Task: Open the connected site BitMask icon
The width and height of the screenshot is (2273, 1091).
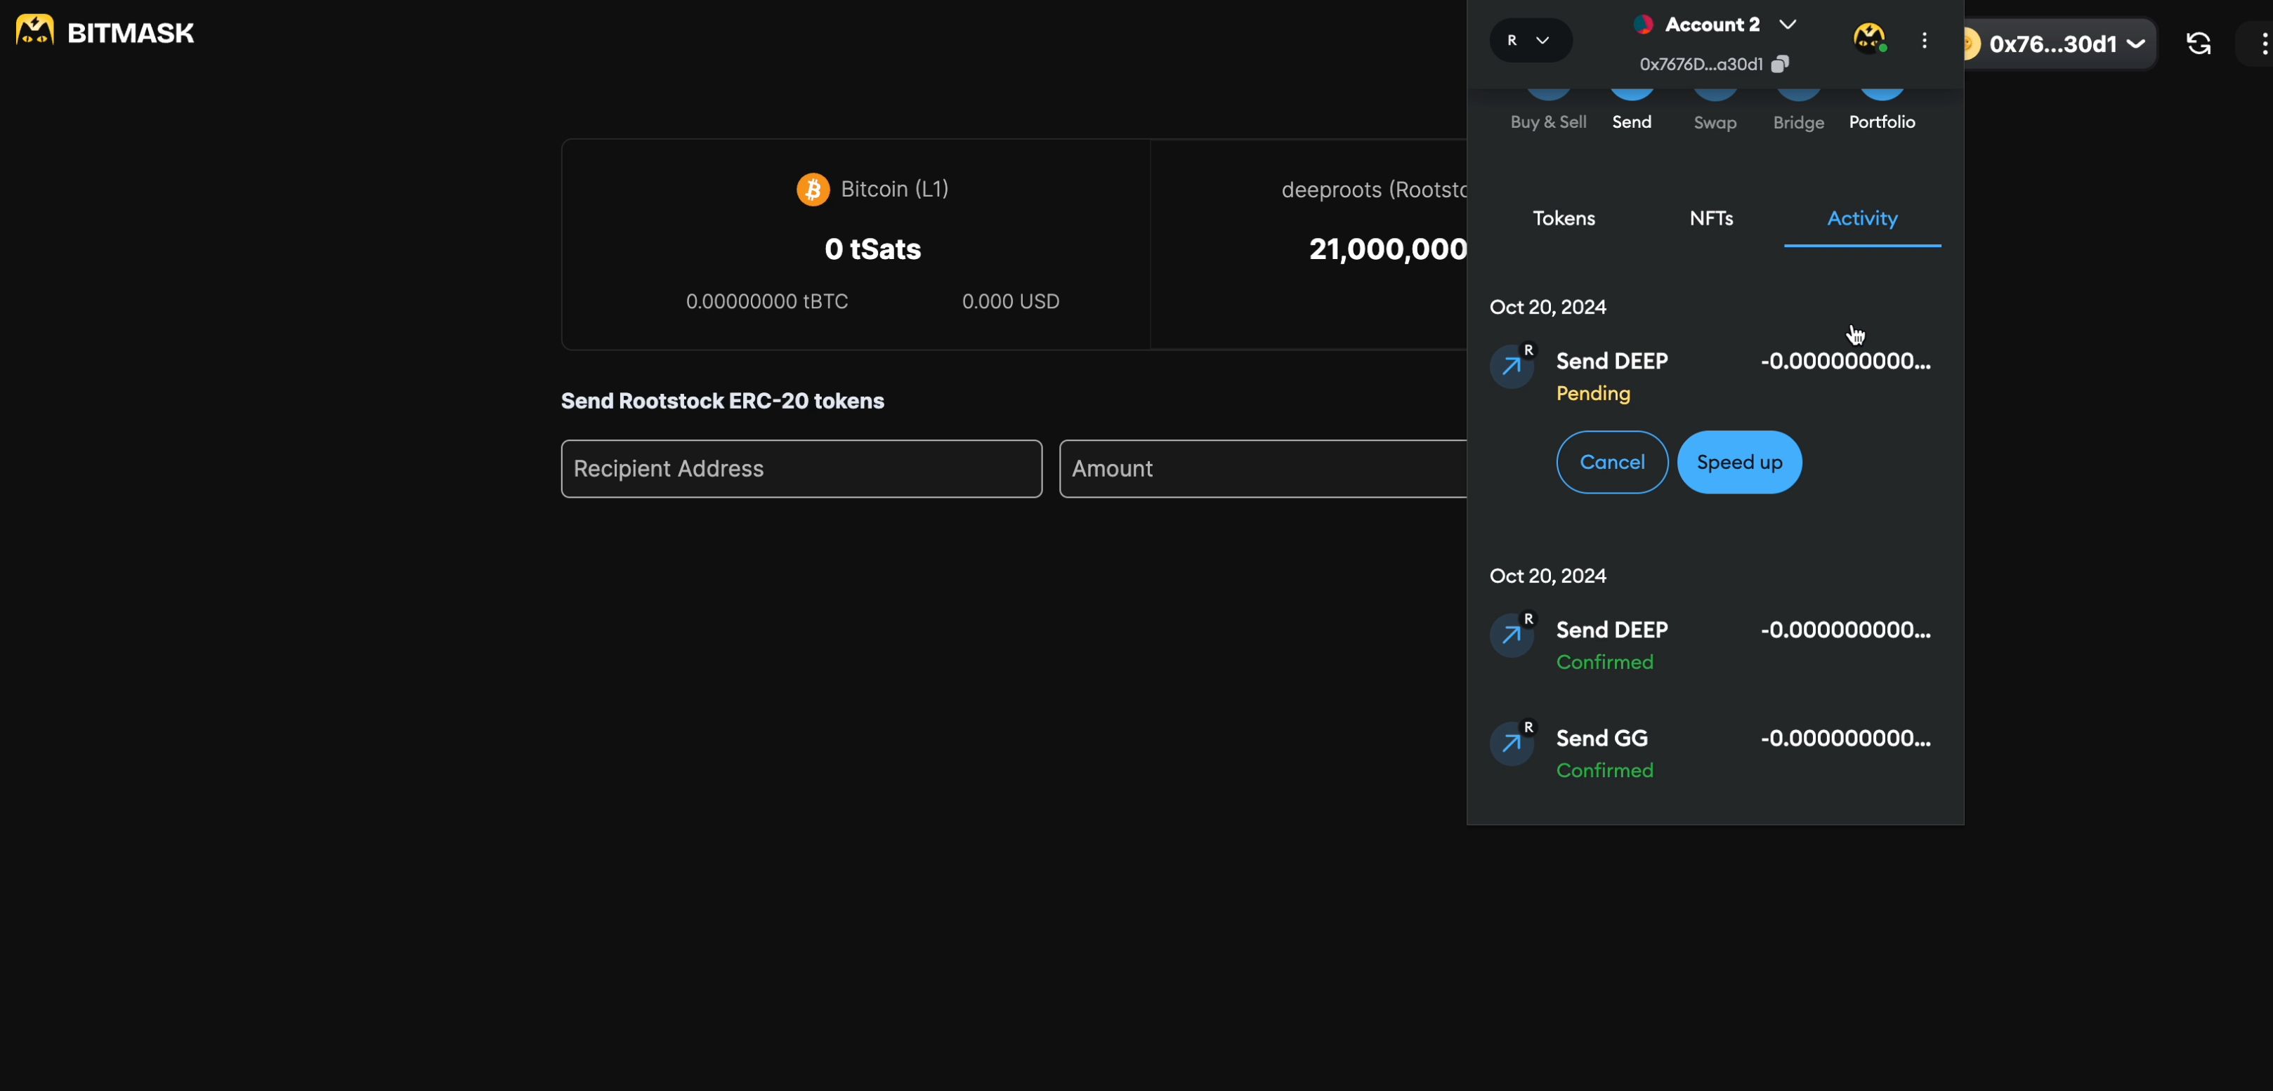Action: click(x=1870, y=40)
